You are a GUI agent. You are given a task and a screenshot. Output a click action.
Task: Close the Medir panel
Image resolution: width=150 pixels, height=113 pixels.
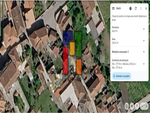146,8
